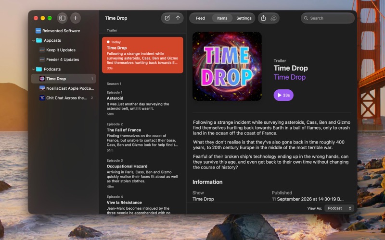Click the compose new item icon
This screenshot has width=385, height=240.
click(167, 18)
